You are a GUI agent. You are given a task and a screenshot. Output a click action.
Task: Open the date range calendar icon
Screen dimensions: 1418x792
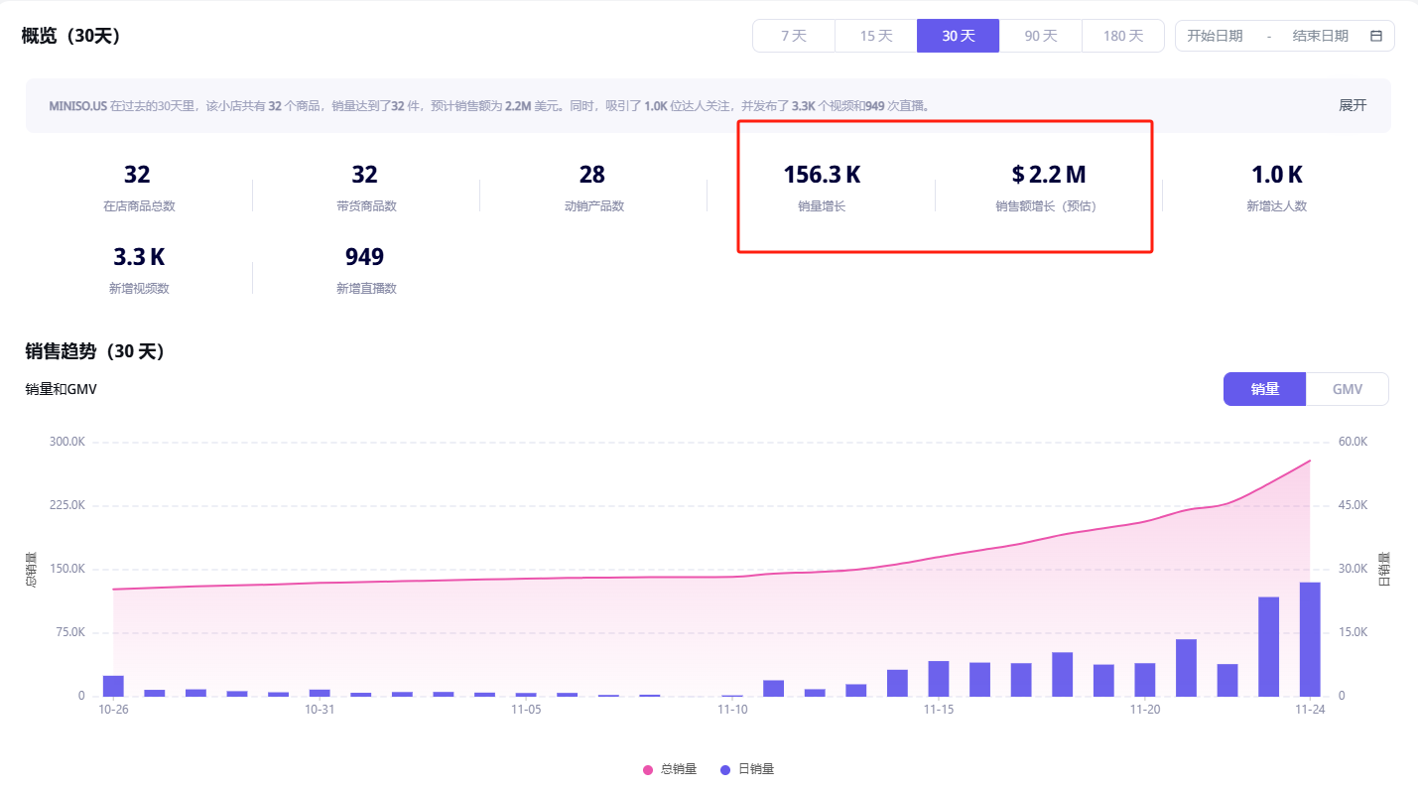click(x=1375, y=36)
